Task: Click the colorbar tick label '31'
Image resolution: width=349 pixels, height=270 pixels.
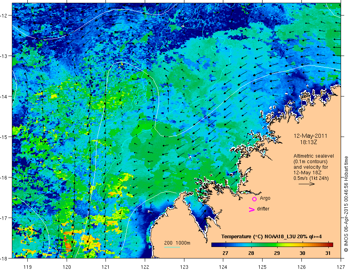Action: 328,253
